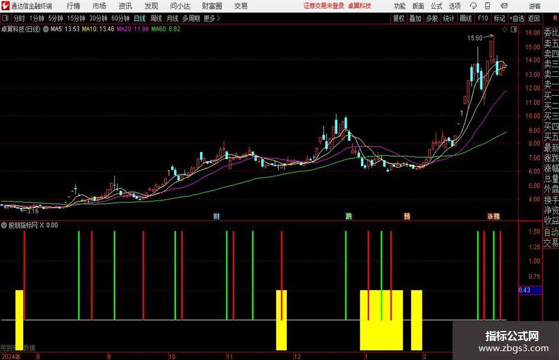Click the 卖五 sidebar label
The height and width of the screenshot is (360, 559).
pos(551,44)
